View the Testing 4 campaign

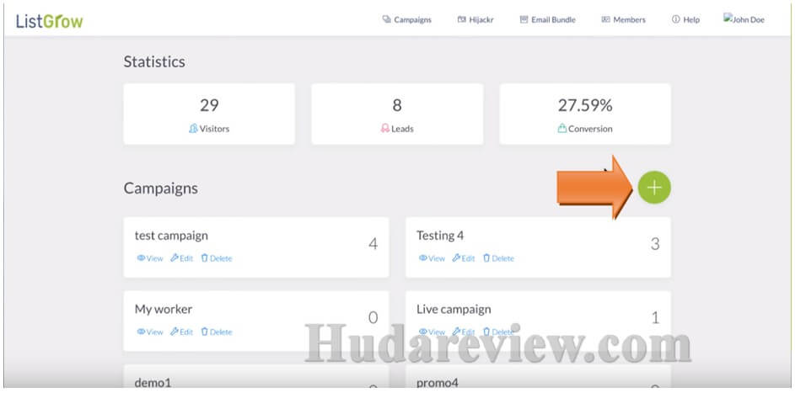[x=432, y=258]
